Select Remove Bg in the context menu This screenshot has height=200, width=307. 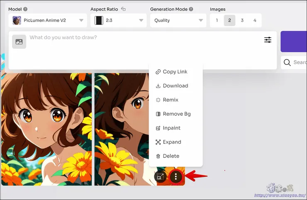[176, 114]
